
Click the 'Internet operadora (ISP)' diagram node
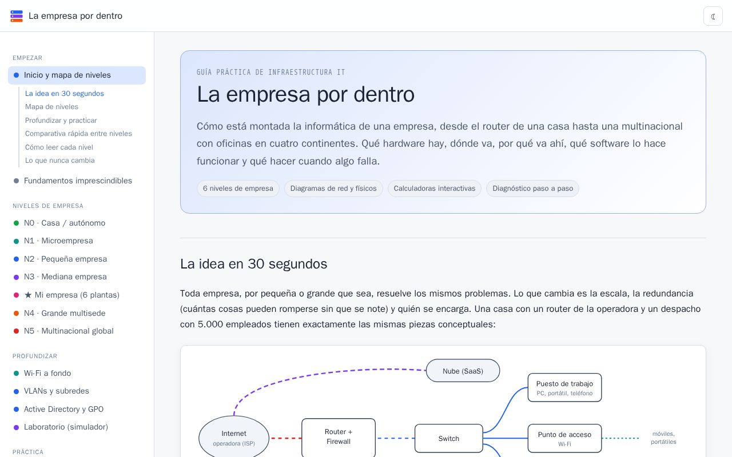pos(234,438)
